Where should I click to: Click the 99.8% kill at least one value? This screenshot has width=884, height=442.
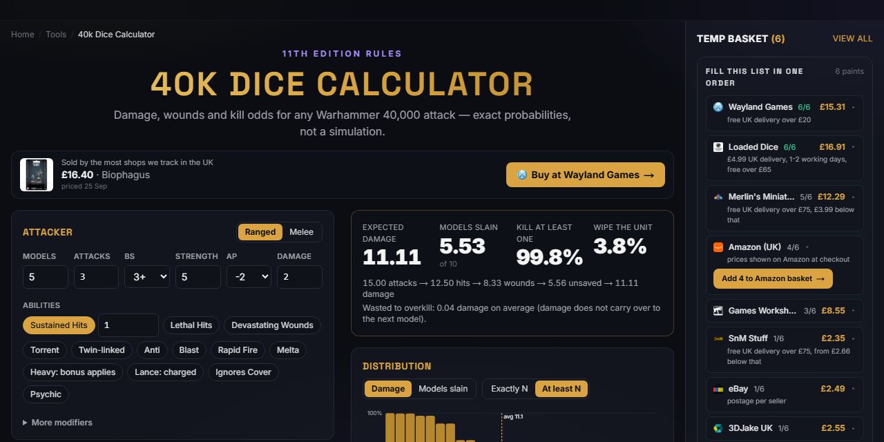coord(550,258)
